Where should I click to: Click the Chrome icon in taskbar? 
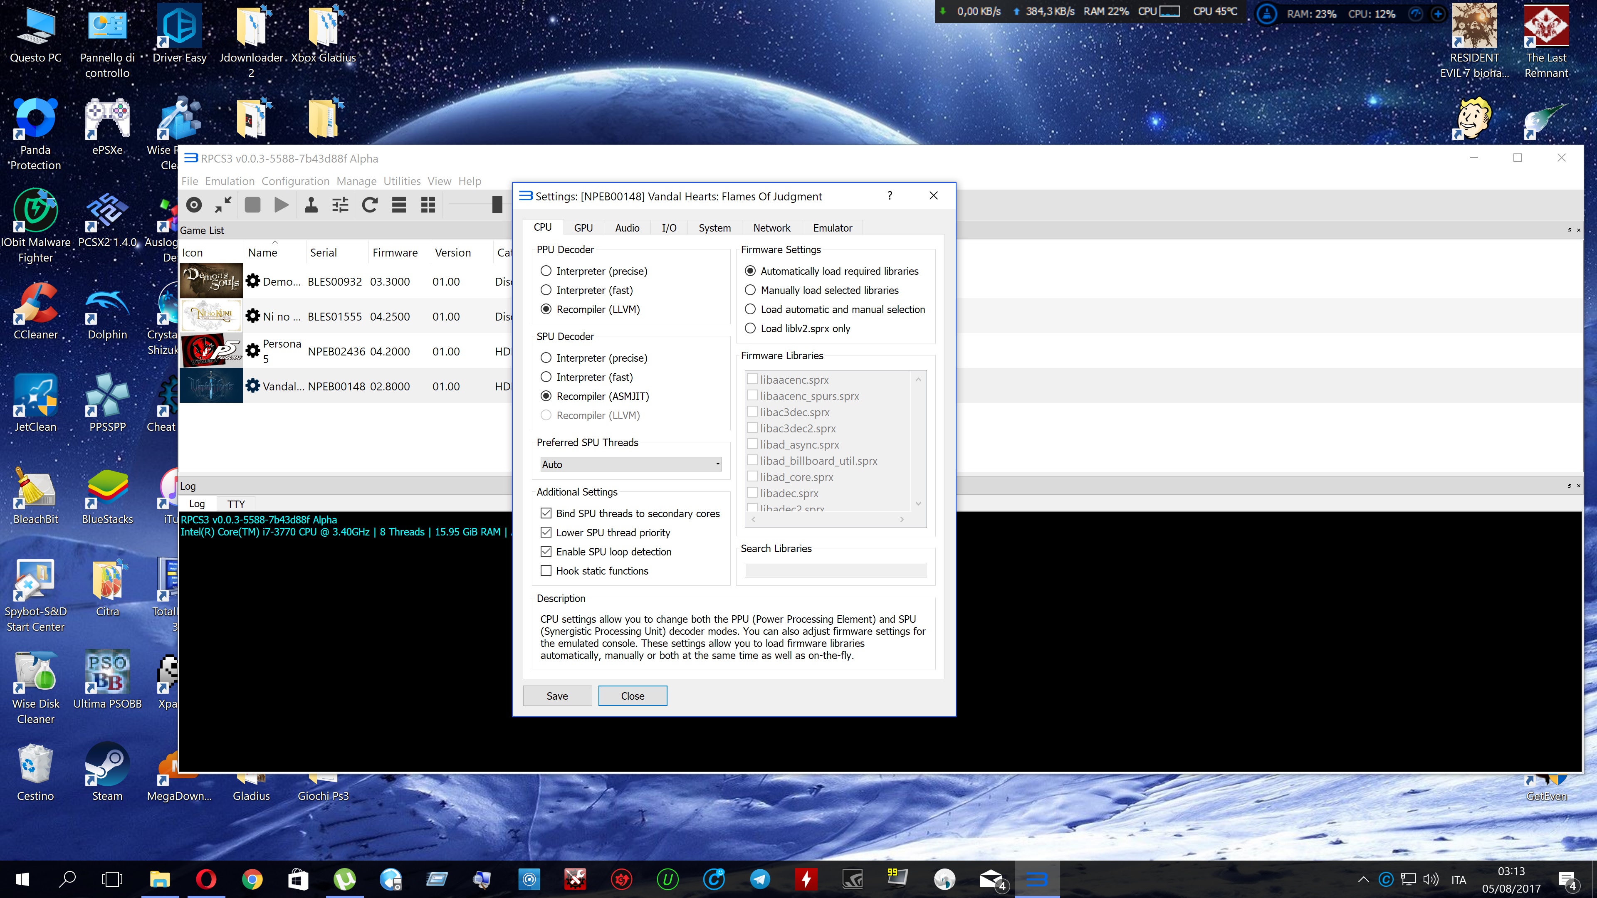[252, 879]
